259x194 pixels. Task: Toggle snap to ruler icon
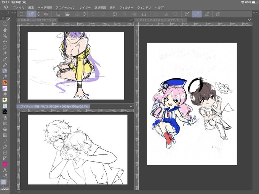point(187,14)
